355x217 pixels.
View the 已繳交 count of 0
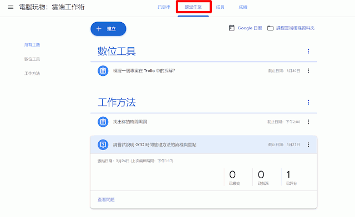click(234, 178)
